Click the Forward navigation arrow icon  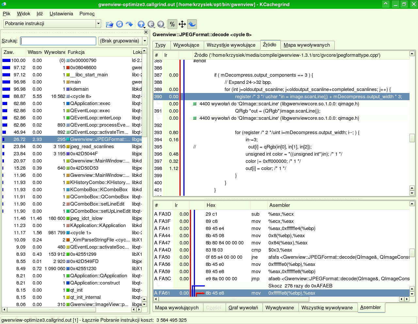click(x=160, y=24)
